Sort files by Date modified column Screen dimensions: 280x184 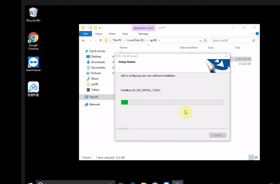click(x=189, y=48)
